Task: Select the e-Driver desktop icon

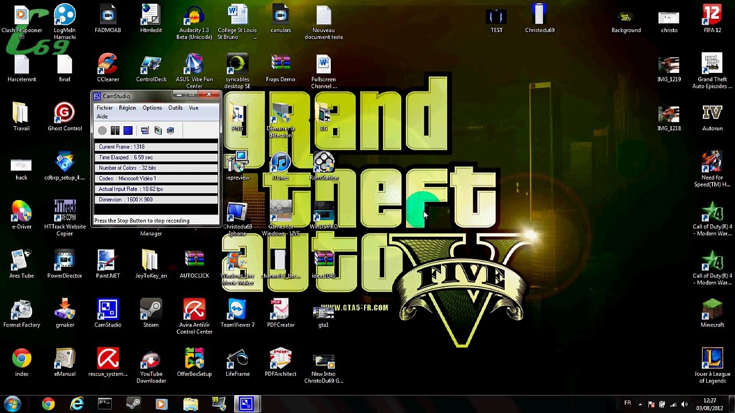Action: [x=22, y=215]
